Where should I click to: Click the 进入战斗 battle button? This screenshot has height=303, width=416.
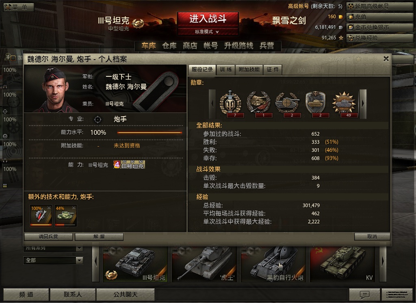point(208,19)
